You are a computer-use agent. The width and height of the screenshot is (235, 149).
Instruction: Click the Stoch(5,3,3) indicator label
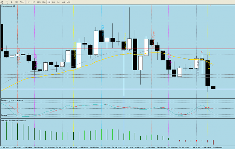(x=12, y=101)
